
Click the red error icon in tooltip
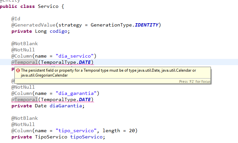(18, 70)
